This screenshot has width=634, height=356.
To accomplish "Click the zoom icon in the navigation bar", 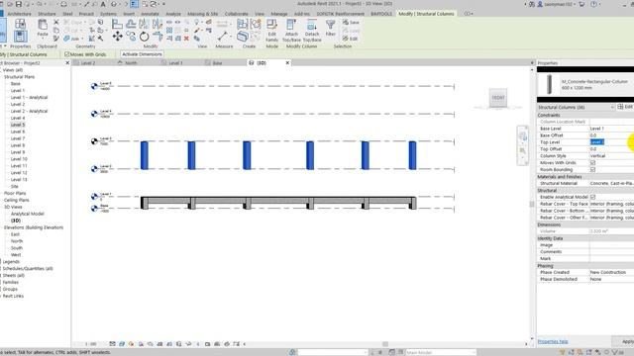I will point(523,151).
